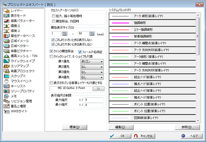Click the help question mark icon

coord(183,136)
